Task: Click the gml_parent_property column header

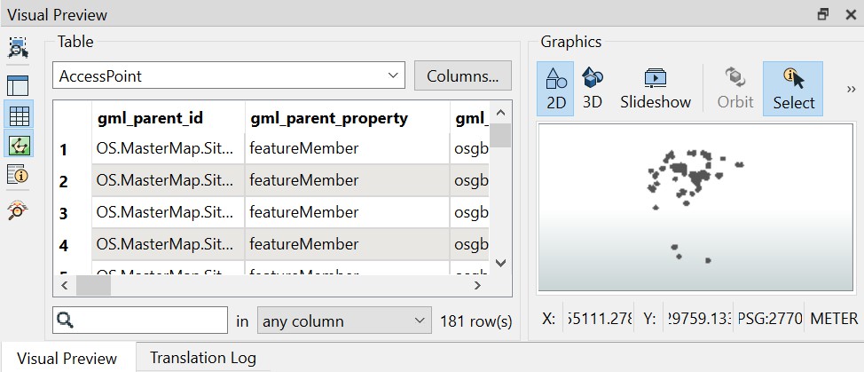Action: coord(347,118)
